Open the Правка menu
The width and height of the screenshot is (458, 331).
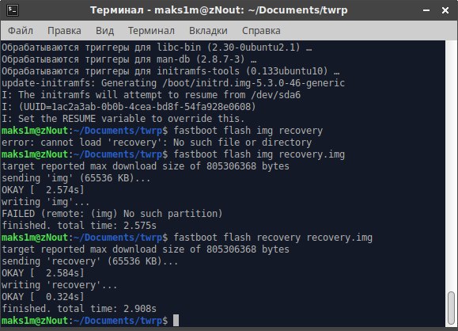point(64,31)
